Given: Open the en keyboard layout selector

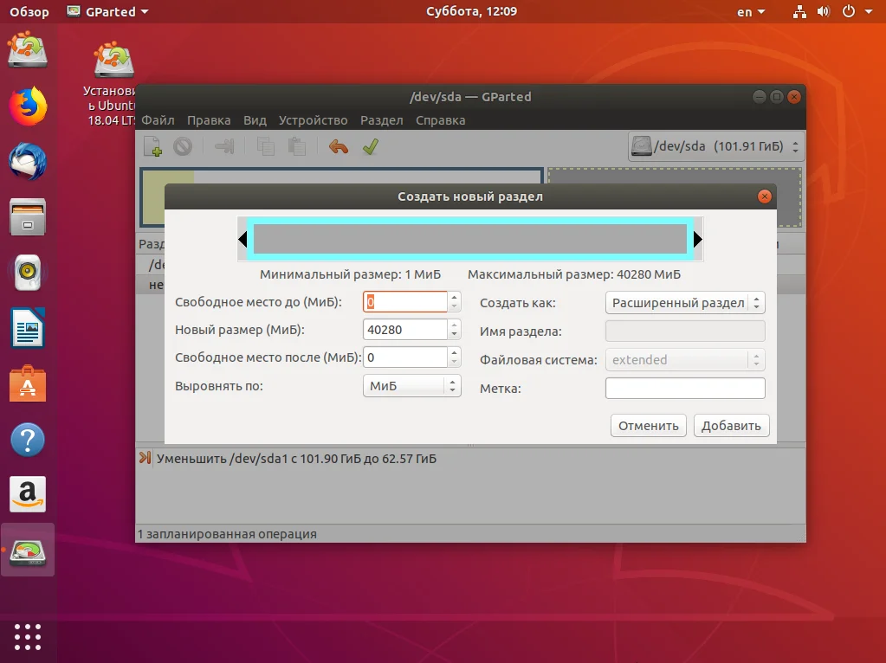Looking at the screenshot, I should coord(750,11).
